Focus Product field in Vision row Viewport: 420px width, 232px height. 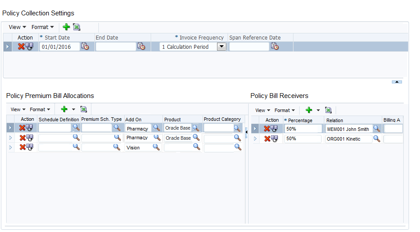178,148
